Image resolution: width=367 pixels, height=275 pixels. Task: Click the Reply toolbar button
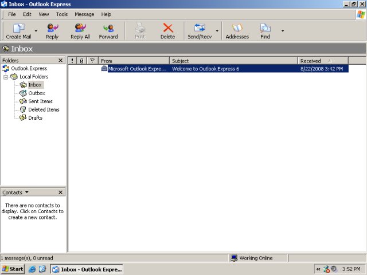click(x=52, y=31)
